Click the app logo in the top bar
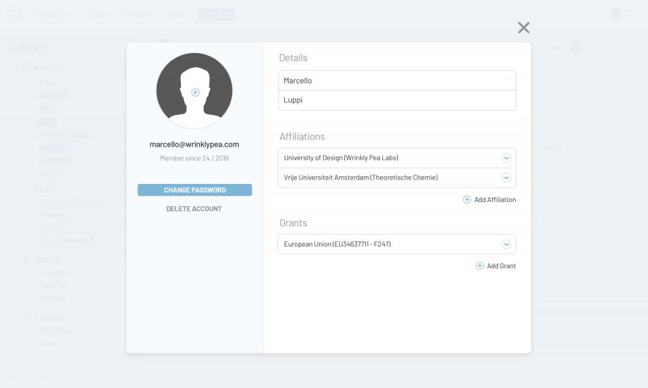 click(x=13, y=14)
